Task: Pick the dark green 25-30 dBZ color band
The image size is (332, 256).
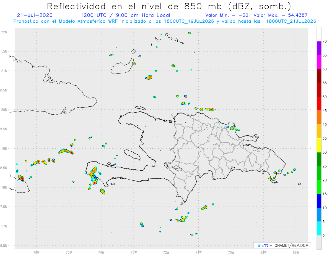Action: click(319, 159)
